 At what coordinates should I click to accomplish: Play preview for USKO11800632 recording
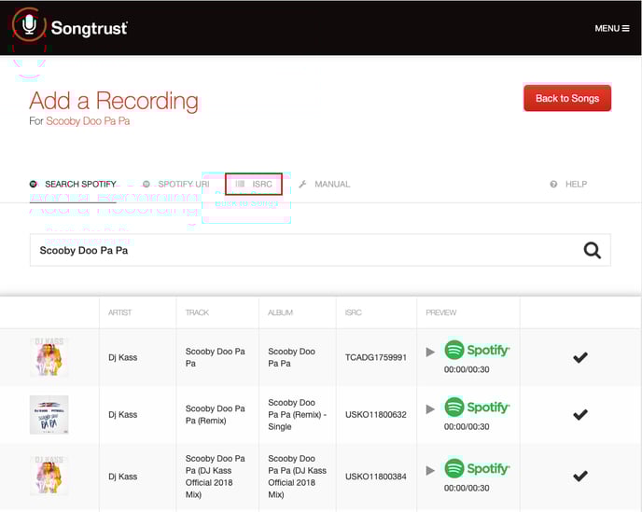[x=430, y=409]
